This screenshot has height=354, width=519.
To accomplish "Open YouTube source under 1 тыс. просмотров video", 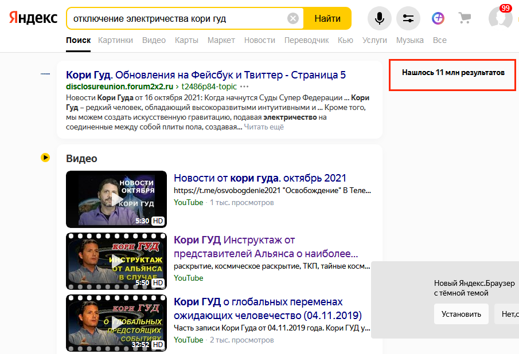I will pyautogui.click(x=188, y=202).
